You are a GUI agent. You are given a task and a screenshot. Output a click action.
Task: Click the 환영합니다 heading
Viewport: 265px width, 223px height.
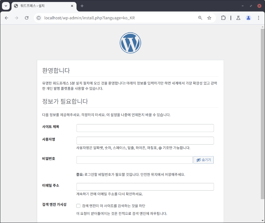[x=56, y=70]
